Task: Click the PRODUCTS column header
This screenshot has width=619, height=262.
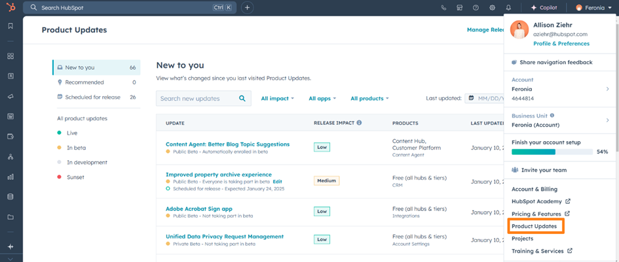Action: 405,123
